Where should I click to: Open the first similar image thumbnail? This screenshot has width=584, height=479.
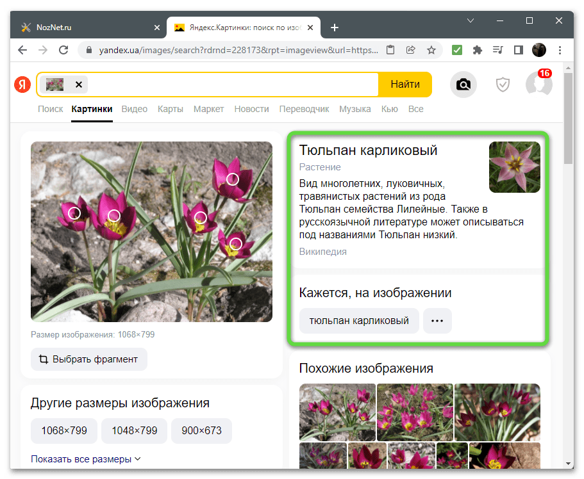tap(337, 412)
